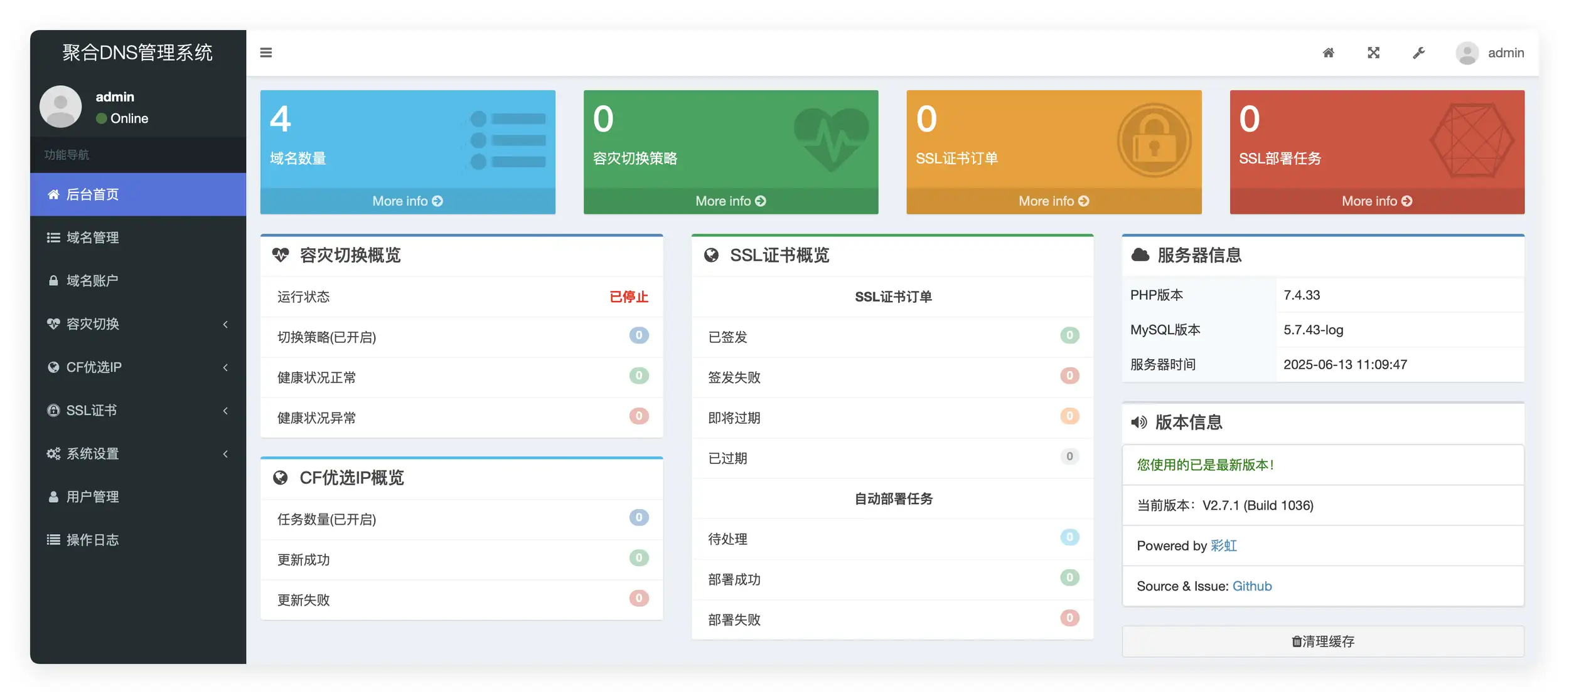Click the 健康状况异常 red count badge
Image resolution: width=1569 pixels, height=694 pixels.
(639, 416)
